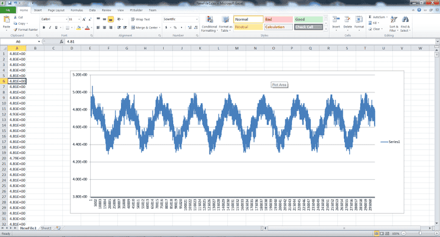Viewport: 440px width, 237px height.
Task: Click the Sort & Filter icon
Action: 394,20
